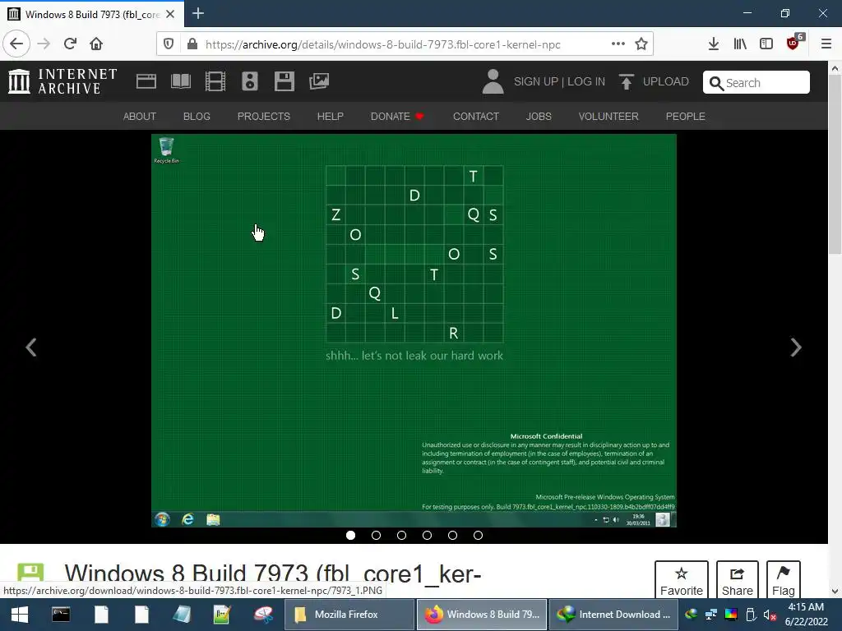The width and height of the screenshot is (842, 631).
Task: Open the PEOPLE menu item
Action: [686, 117]
